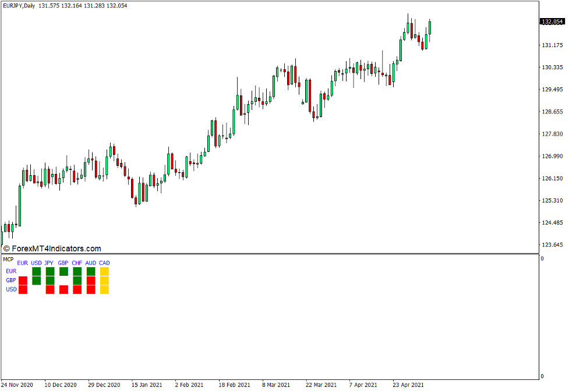Image resolution: width=569 pixels, height=391 pixels.
Task: Open the USD column header in the MCP panel
Action: tap(36, 262)
